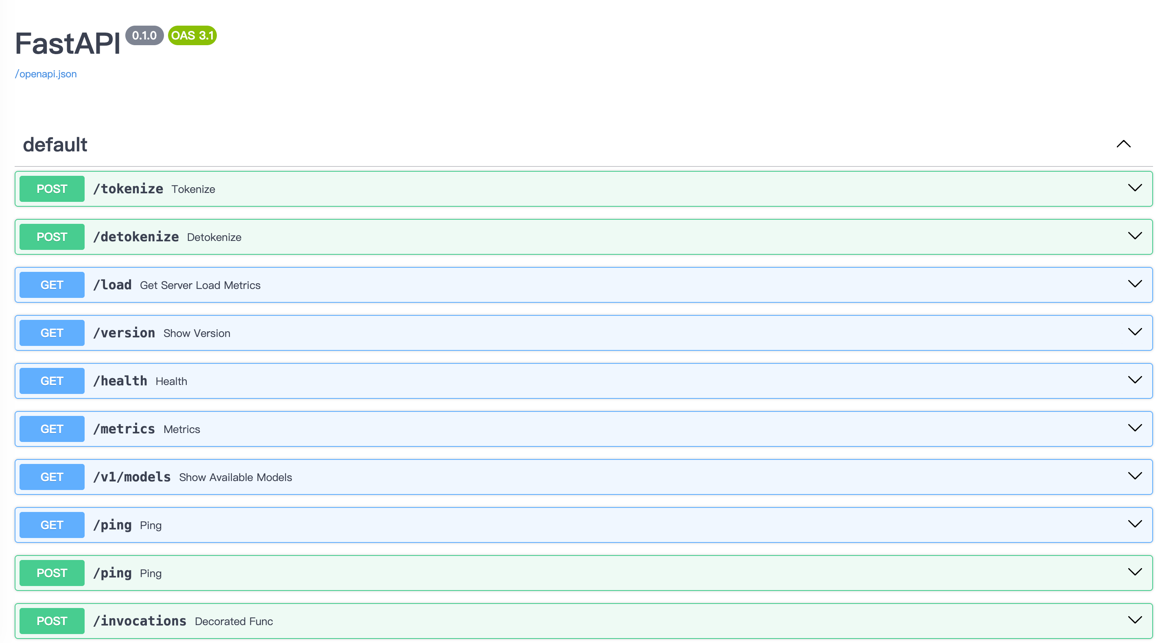
Task: Expand the POST /tokenize chevron
Action: click(x=1134, y=188)
